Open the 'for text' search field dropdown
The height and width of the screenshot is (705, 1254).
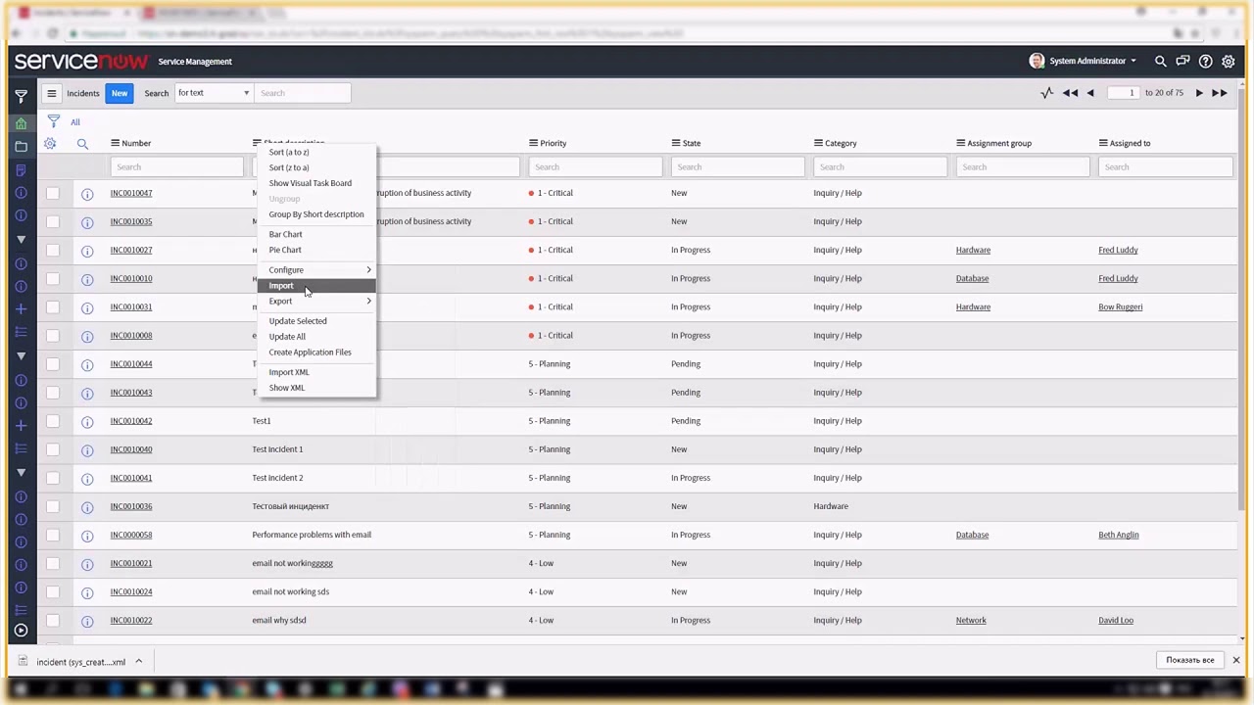(x=214, y=93)
